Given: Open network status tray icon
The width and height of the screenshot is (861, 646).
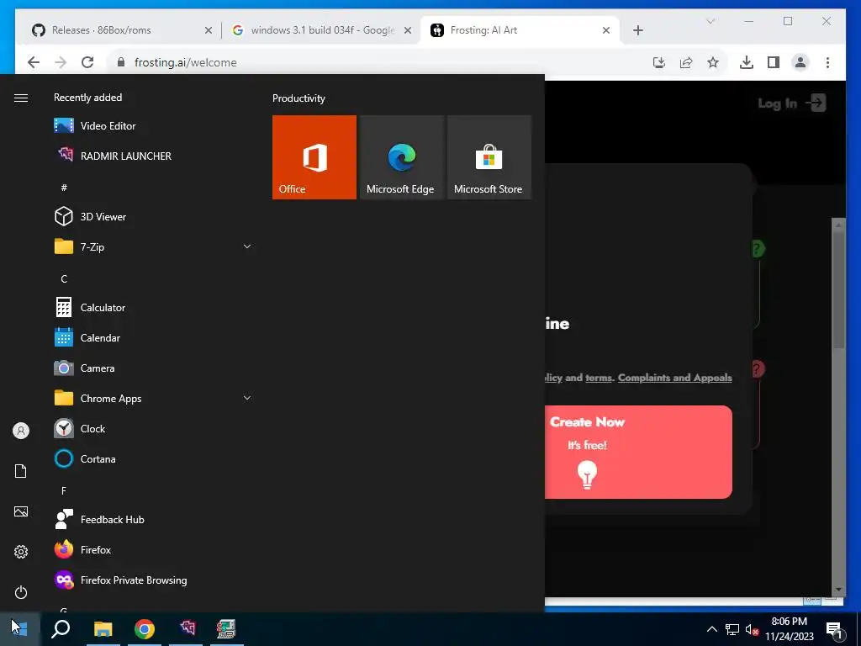Looking at the screenshot, I should (x=732, y=629).
